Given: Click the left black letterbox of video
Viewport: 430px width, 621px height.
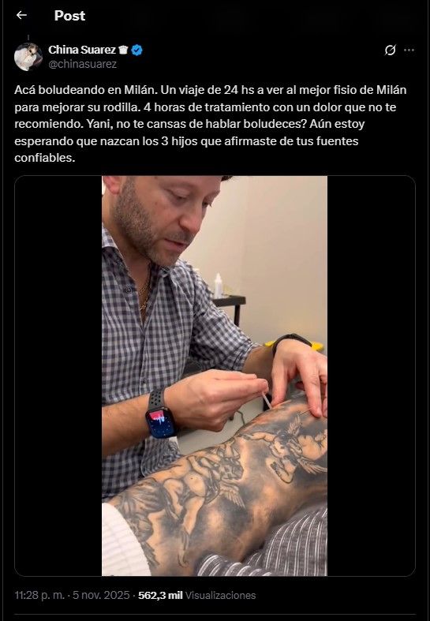Looking at the screenshot, I should click(58, 376).
